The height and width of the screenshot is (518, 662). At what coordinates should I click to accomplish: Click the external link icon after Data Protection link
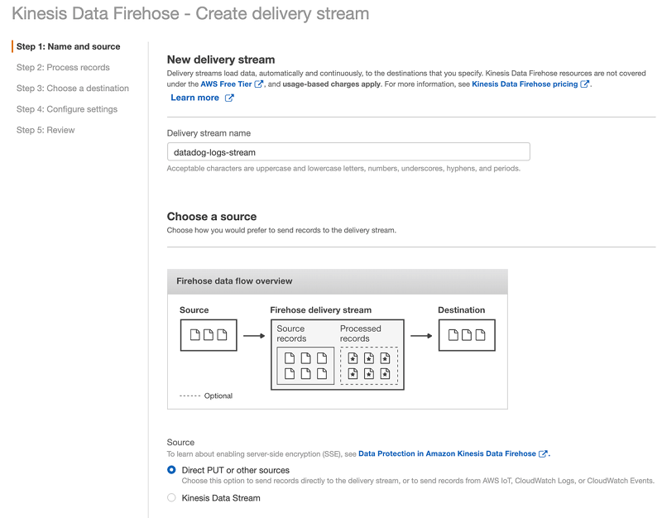[x=544, y=453]
